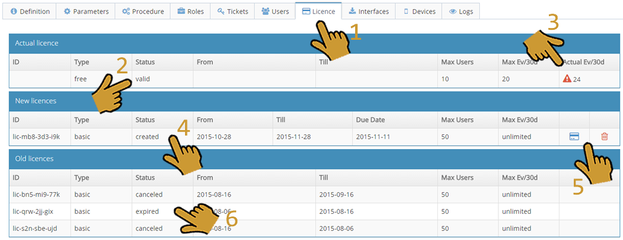This screenshot has height=240, width=623.
Task: Click the info icon on Definition tab
Action: tap(14, 12)
